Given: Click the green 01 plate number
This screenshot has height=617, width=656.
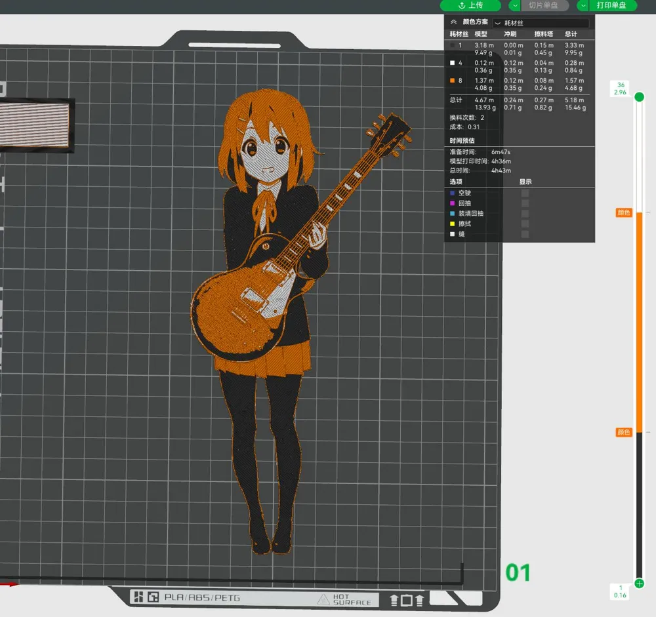Looking at the screenshot, I should pyautogui.click(x=518, y=572).
